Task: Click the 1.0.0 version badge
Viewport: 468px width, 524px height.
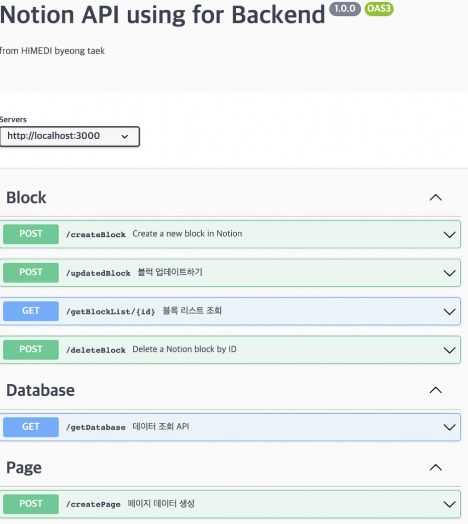Action: tap(345, 9)
